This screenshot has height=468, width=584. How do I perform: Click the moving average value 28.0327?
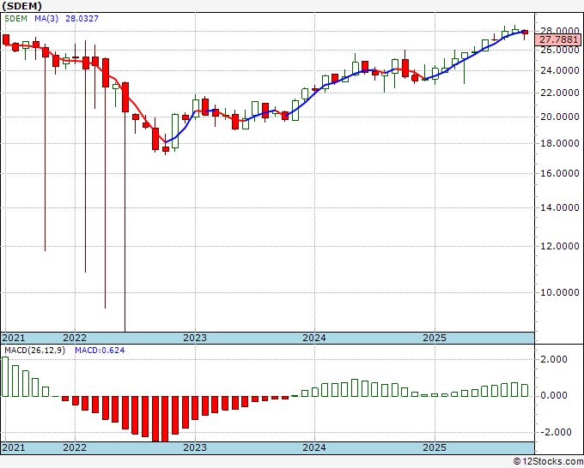[x=82, y=19]
